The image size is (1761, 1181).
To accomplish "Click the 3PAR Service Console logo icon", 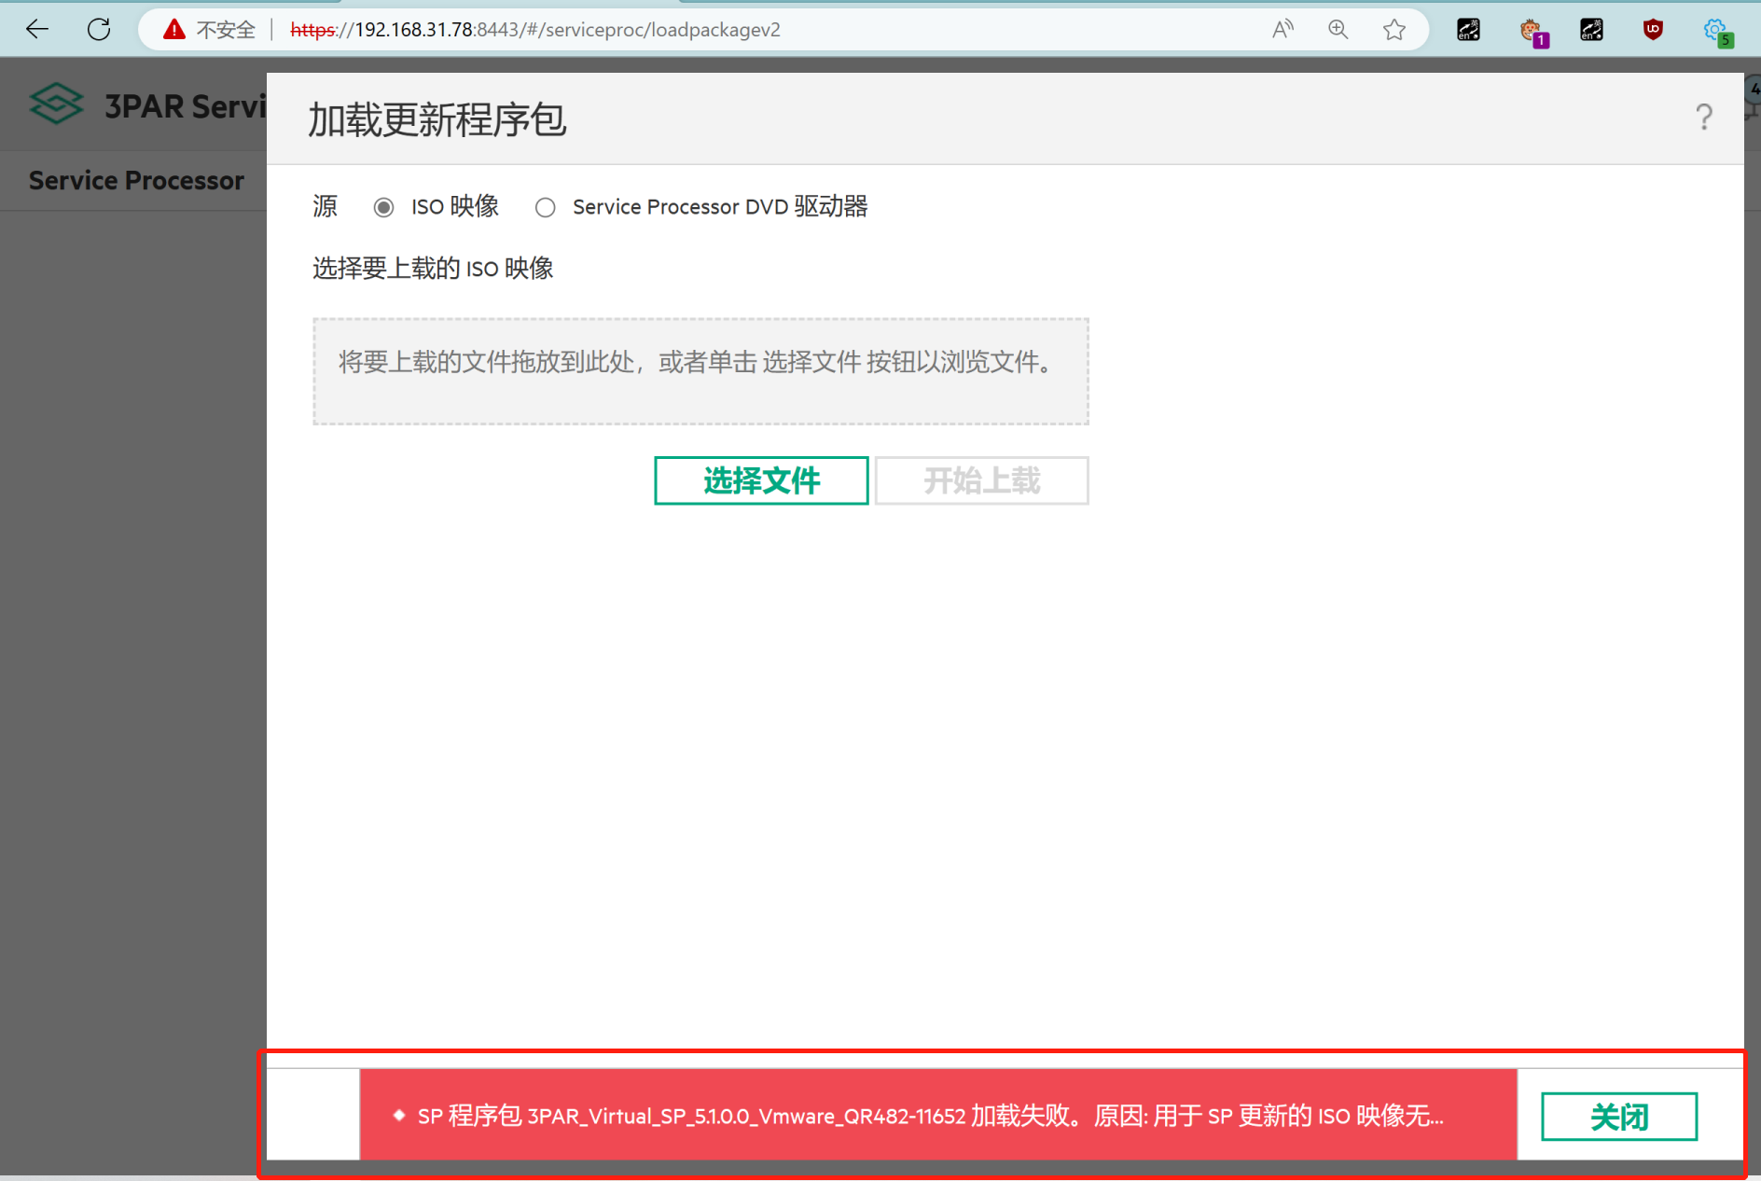I will (56, 104).
